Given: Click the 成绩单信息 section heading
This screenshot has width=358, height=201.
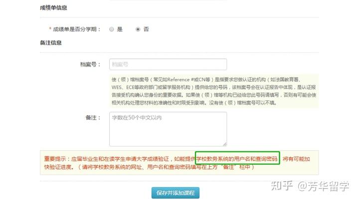Looking at the screenshot, I should 53,8.
